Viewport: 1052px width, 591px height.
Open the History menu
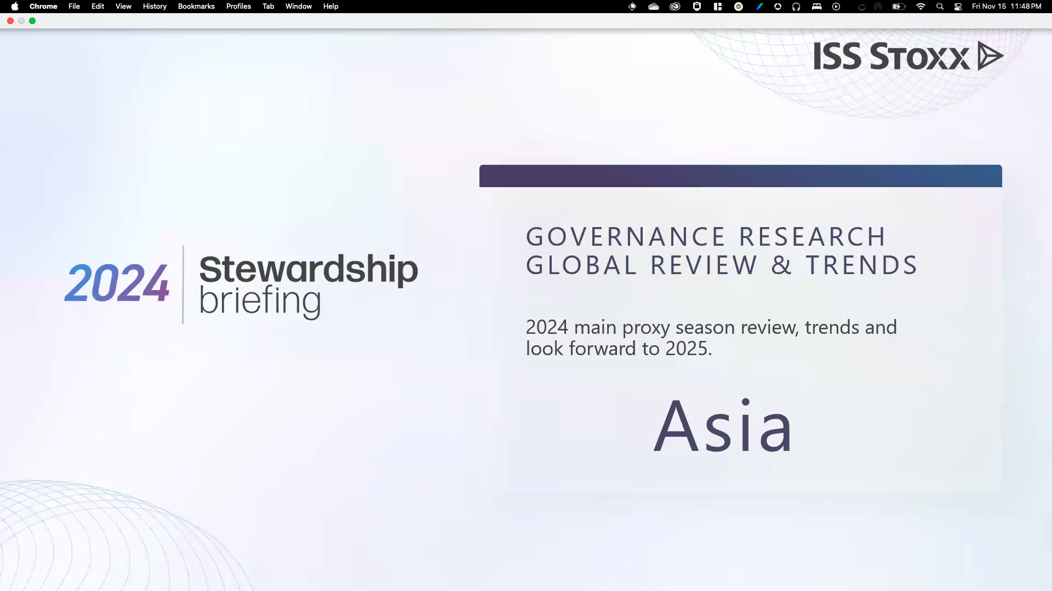point(155,7)
